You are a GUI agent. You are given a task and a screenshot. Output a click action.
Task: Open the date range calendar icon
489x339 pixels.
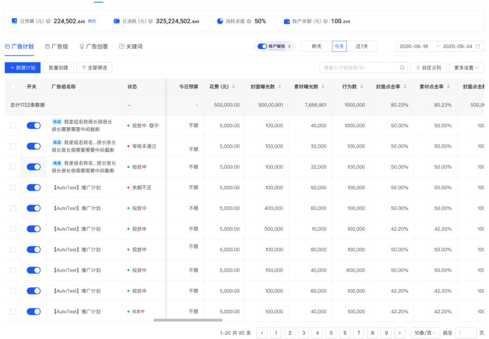[x=478, y=46]
